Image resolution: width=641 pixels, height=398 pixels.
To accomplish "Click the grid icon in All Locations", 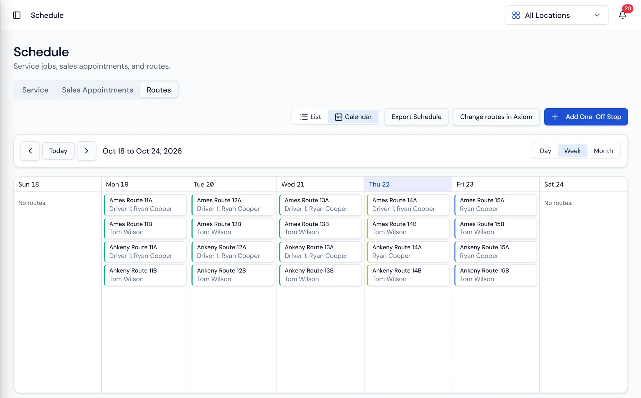I will click(516, 15).
